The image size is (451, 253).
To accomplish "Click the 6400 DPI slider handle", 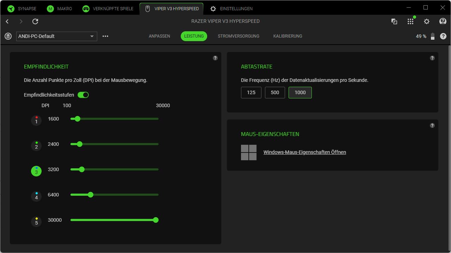I will [91, 195].
